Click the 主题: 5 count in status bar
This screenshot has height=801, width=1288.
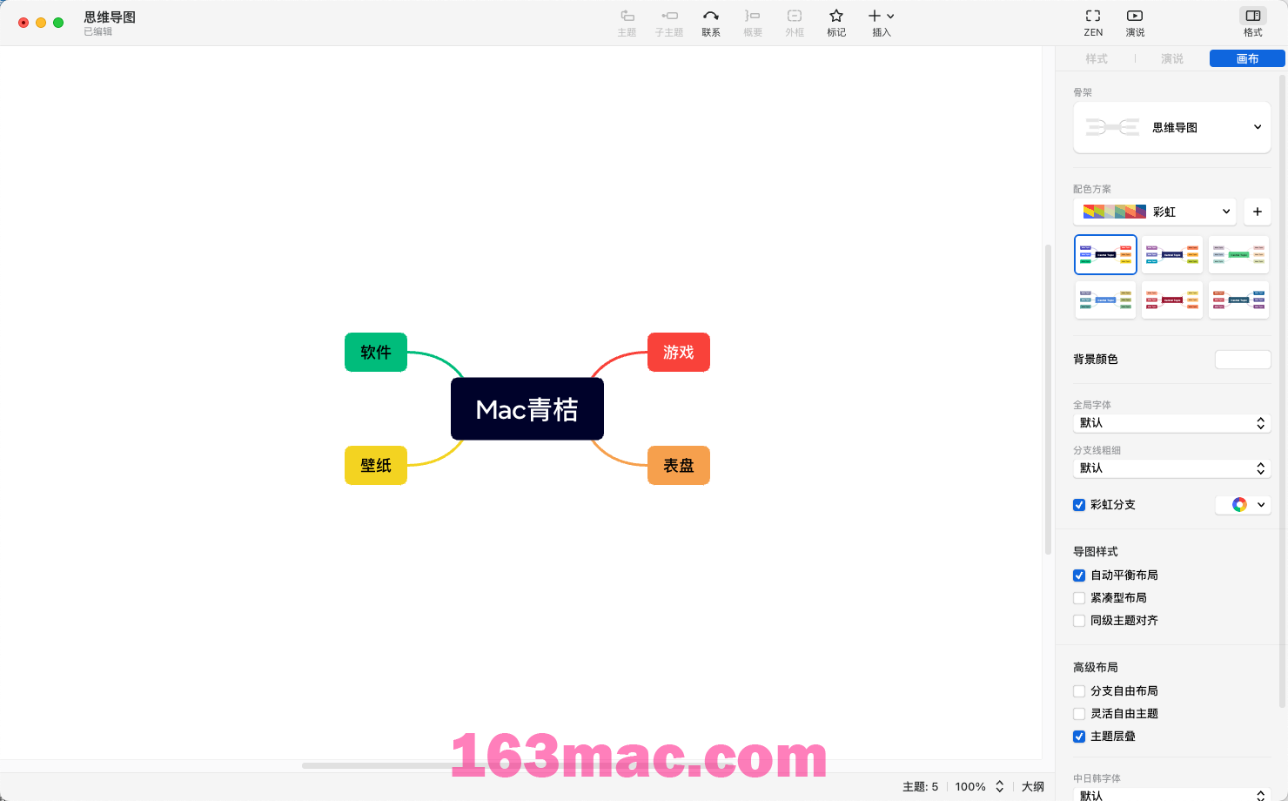point(921,786)
